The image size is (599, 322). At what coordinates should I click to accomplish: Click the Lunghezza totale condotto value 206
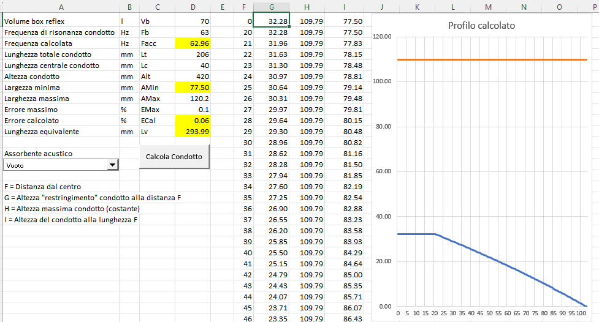193,54
